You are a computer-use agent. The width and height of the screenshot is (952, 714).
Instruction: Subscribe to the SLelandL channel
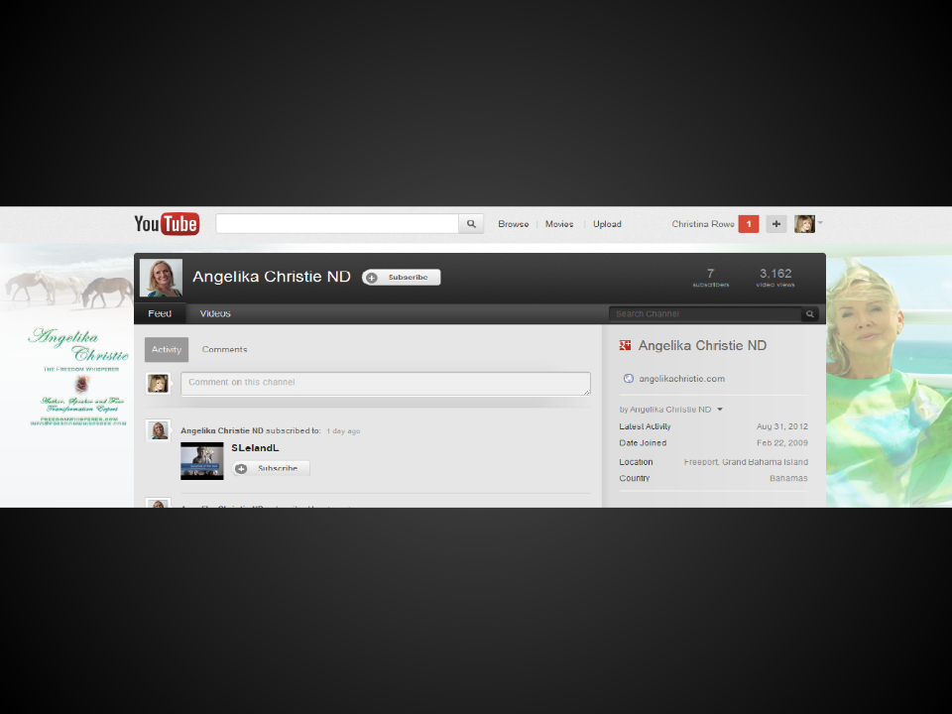click(271, 469)
